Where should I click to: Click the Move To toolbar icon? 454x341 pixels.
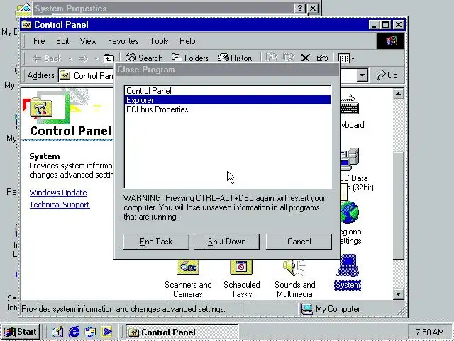point(272,58)
